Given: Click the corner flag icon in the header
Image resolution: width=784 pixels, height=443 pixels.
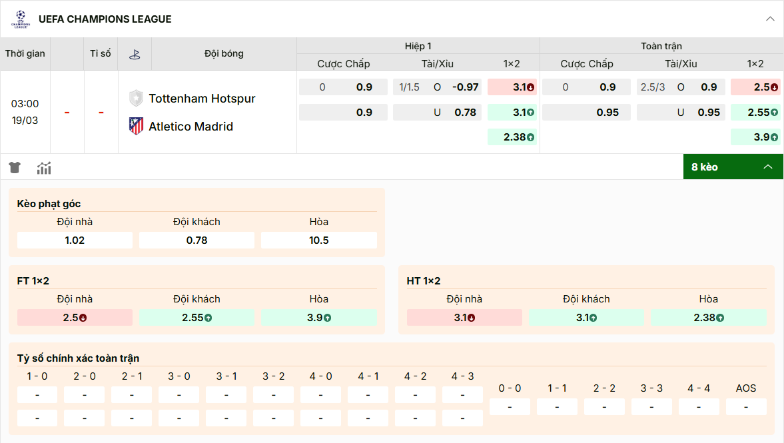Looking at the screenshot, I should point(135,54).
